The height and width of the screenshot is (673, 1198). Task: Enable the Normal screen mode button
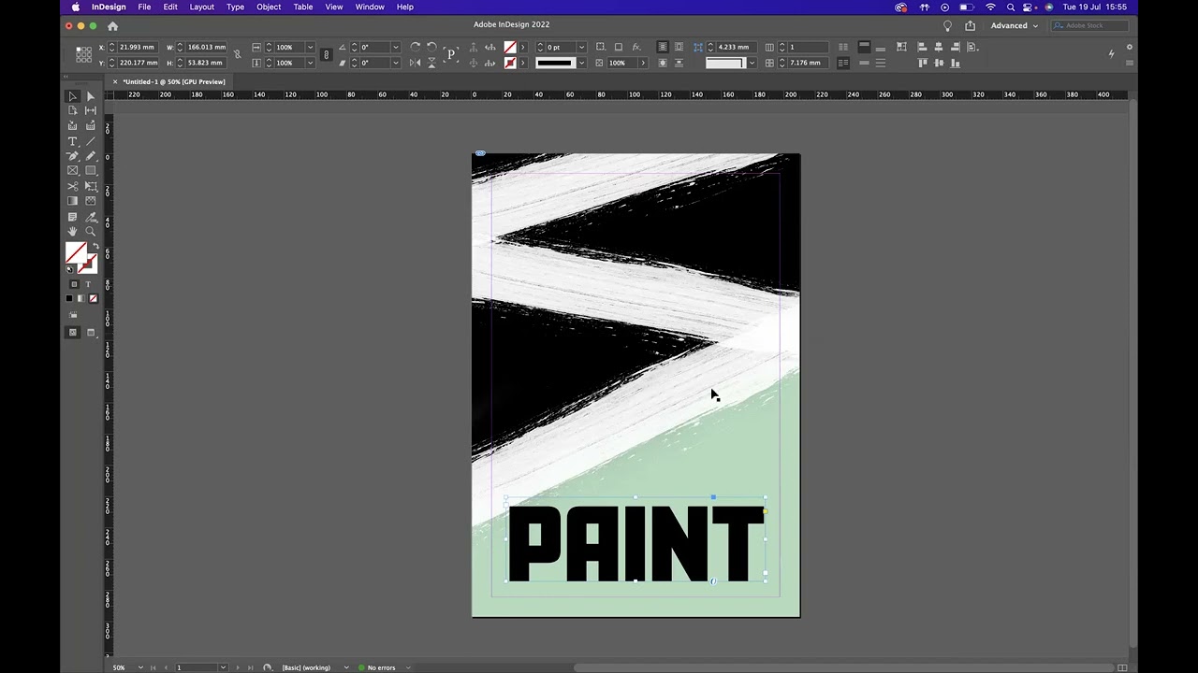click(x=72, y=332)
